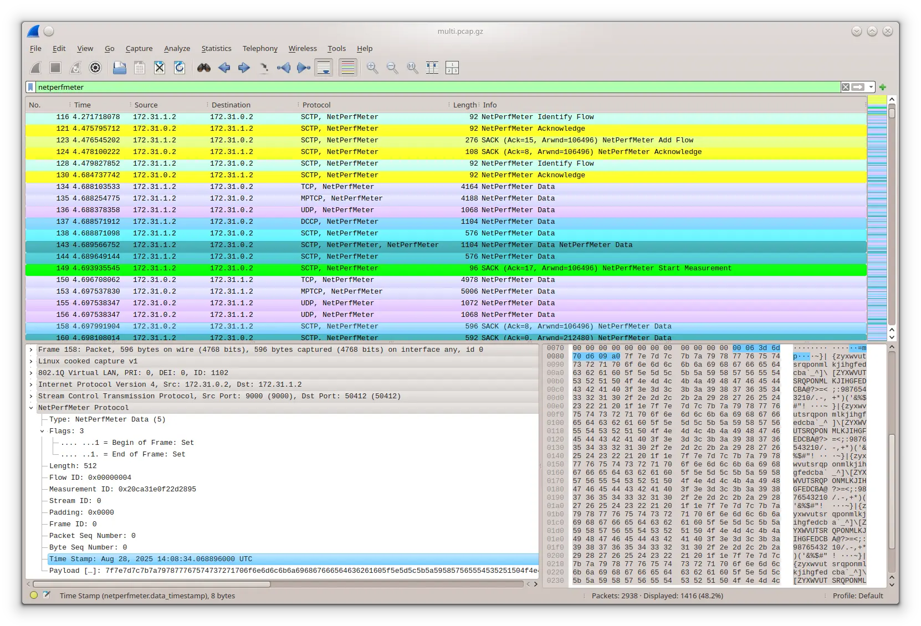
Task: Open the display filter history dropdown
Action: 871,87
